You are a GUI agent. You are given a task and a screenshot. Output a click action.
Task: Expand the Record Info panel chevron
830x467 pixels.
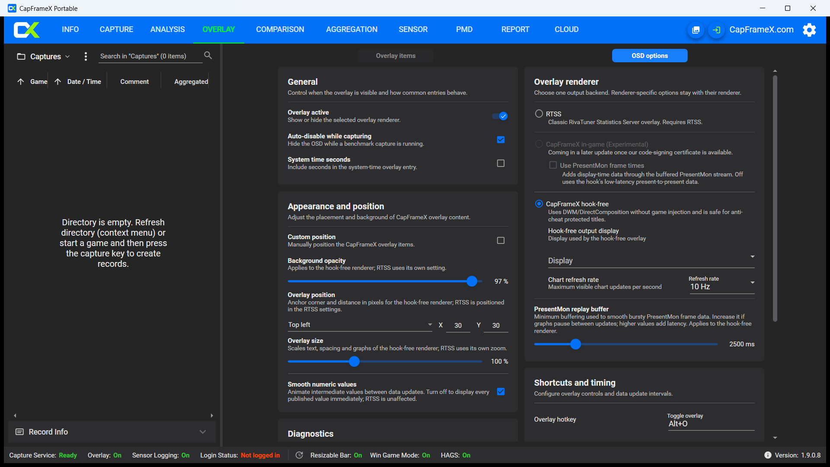click(x=203, y=432)
